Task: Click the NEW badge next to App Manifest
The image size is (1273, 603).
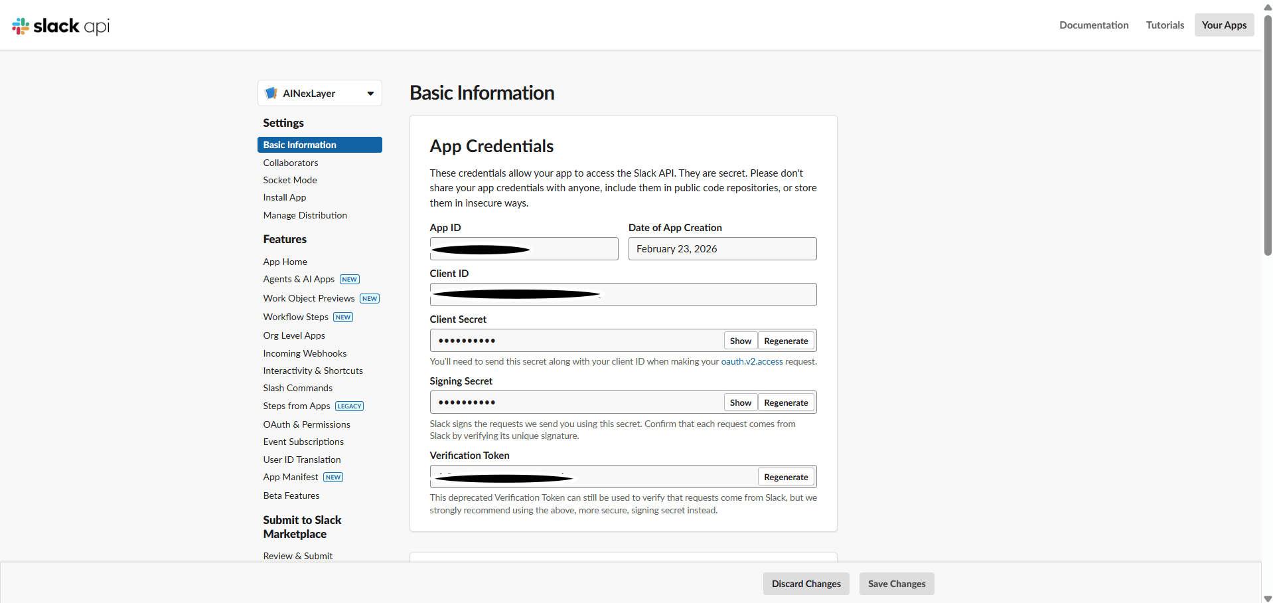Action: pos(333,477)
